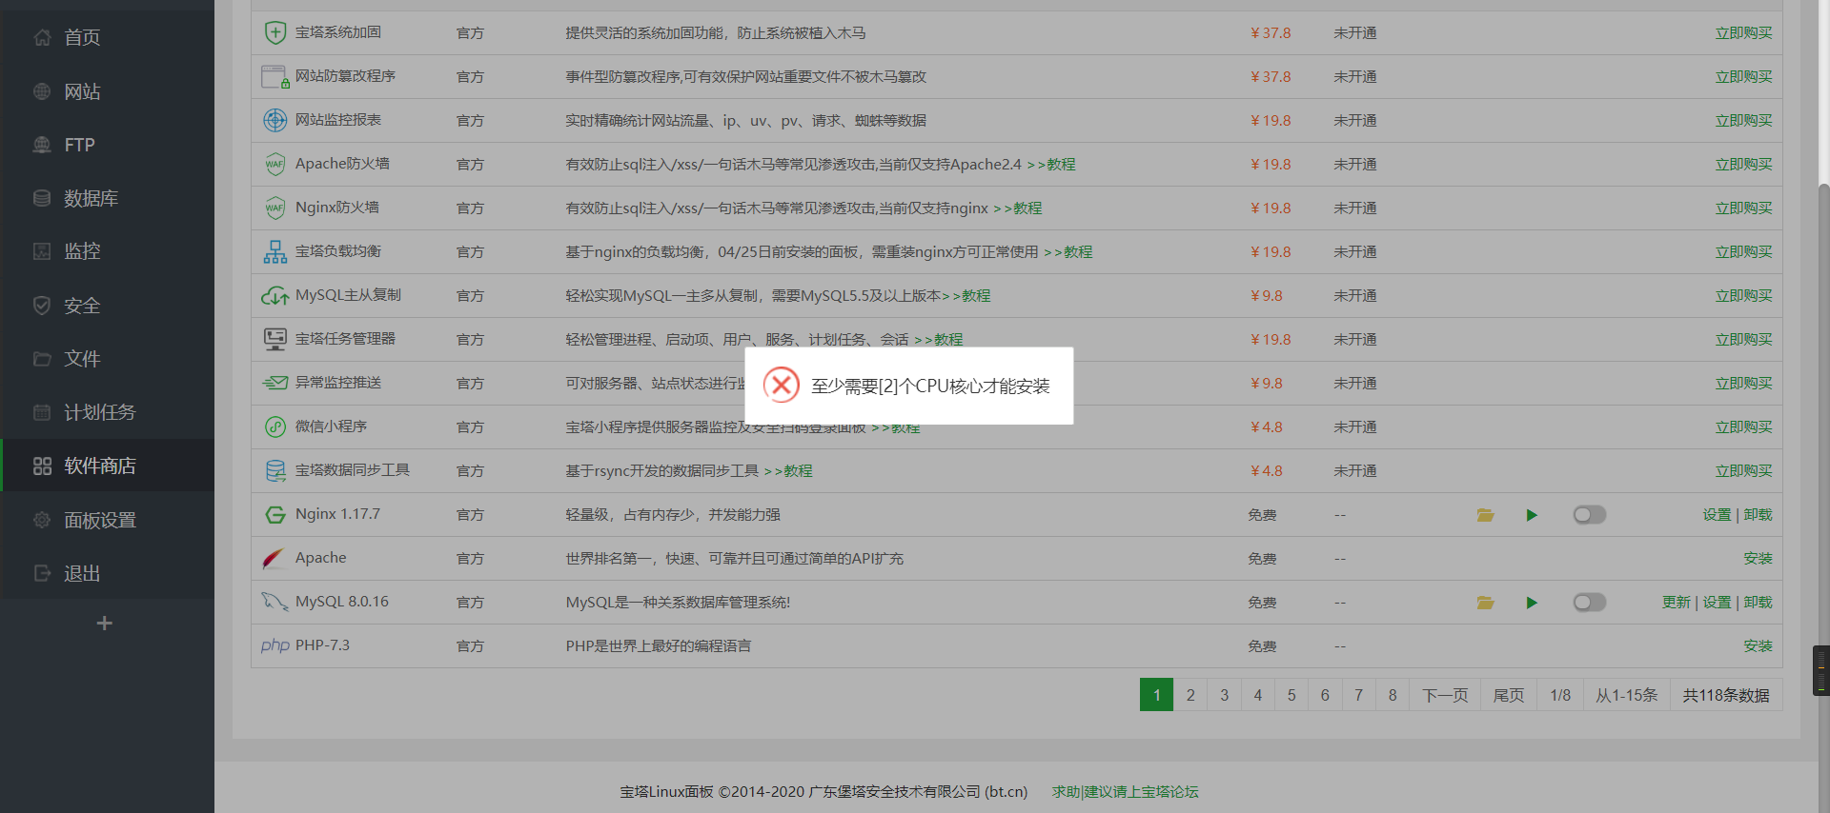The width and height of the screenshot is (1830, 813).
Task: Click the 网站防篡改程序 plugin icon
Action: point(274,76)
